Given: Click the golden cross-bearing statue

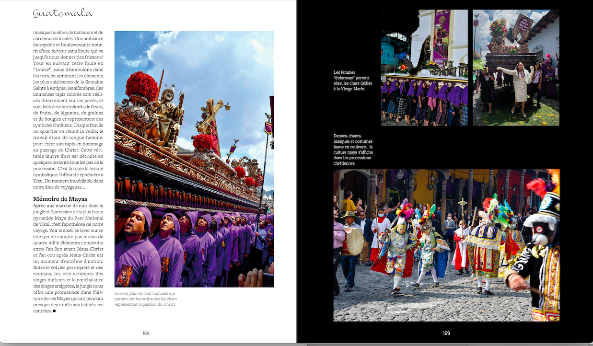Looking at the screenshot, I should tap(210, 117).
